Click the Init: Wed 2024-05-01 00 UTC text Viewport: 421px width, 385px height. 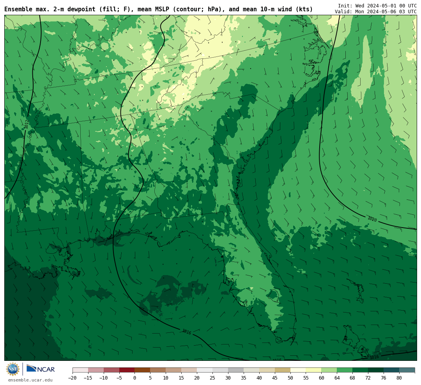377,5
